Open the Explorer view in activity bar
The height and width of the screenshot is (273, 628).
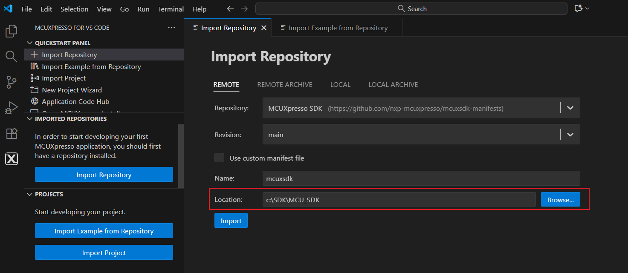[12, 31]
